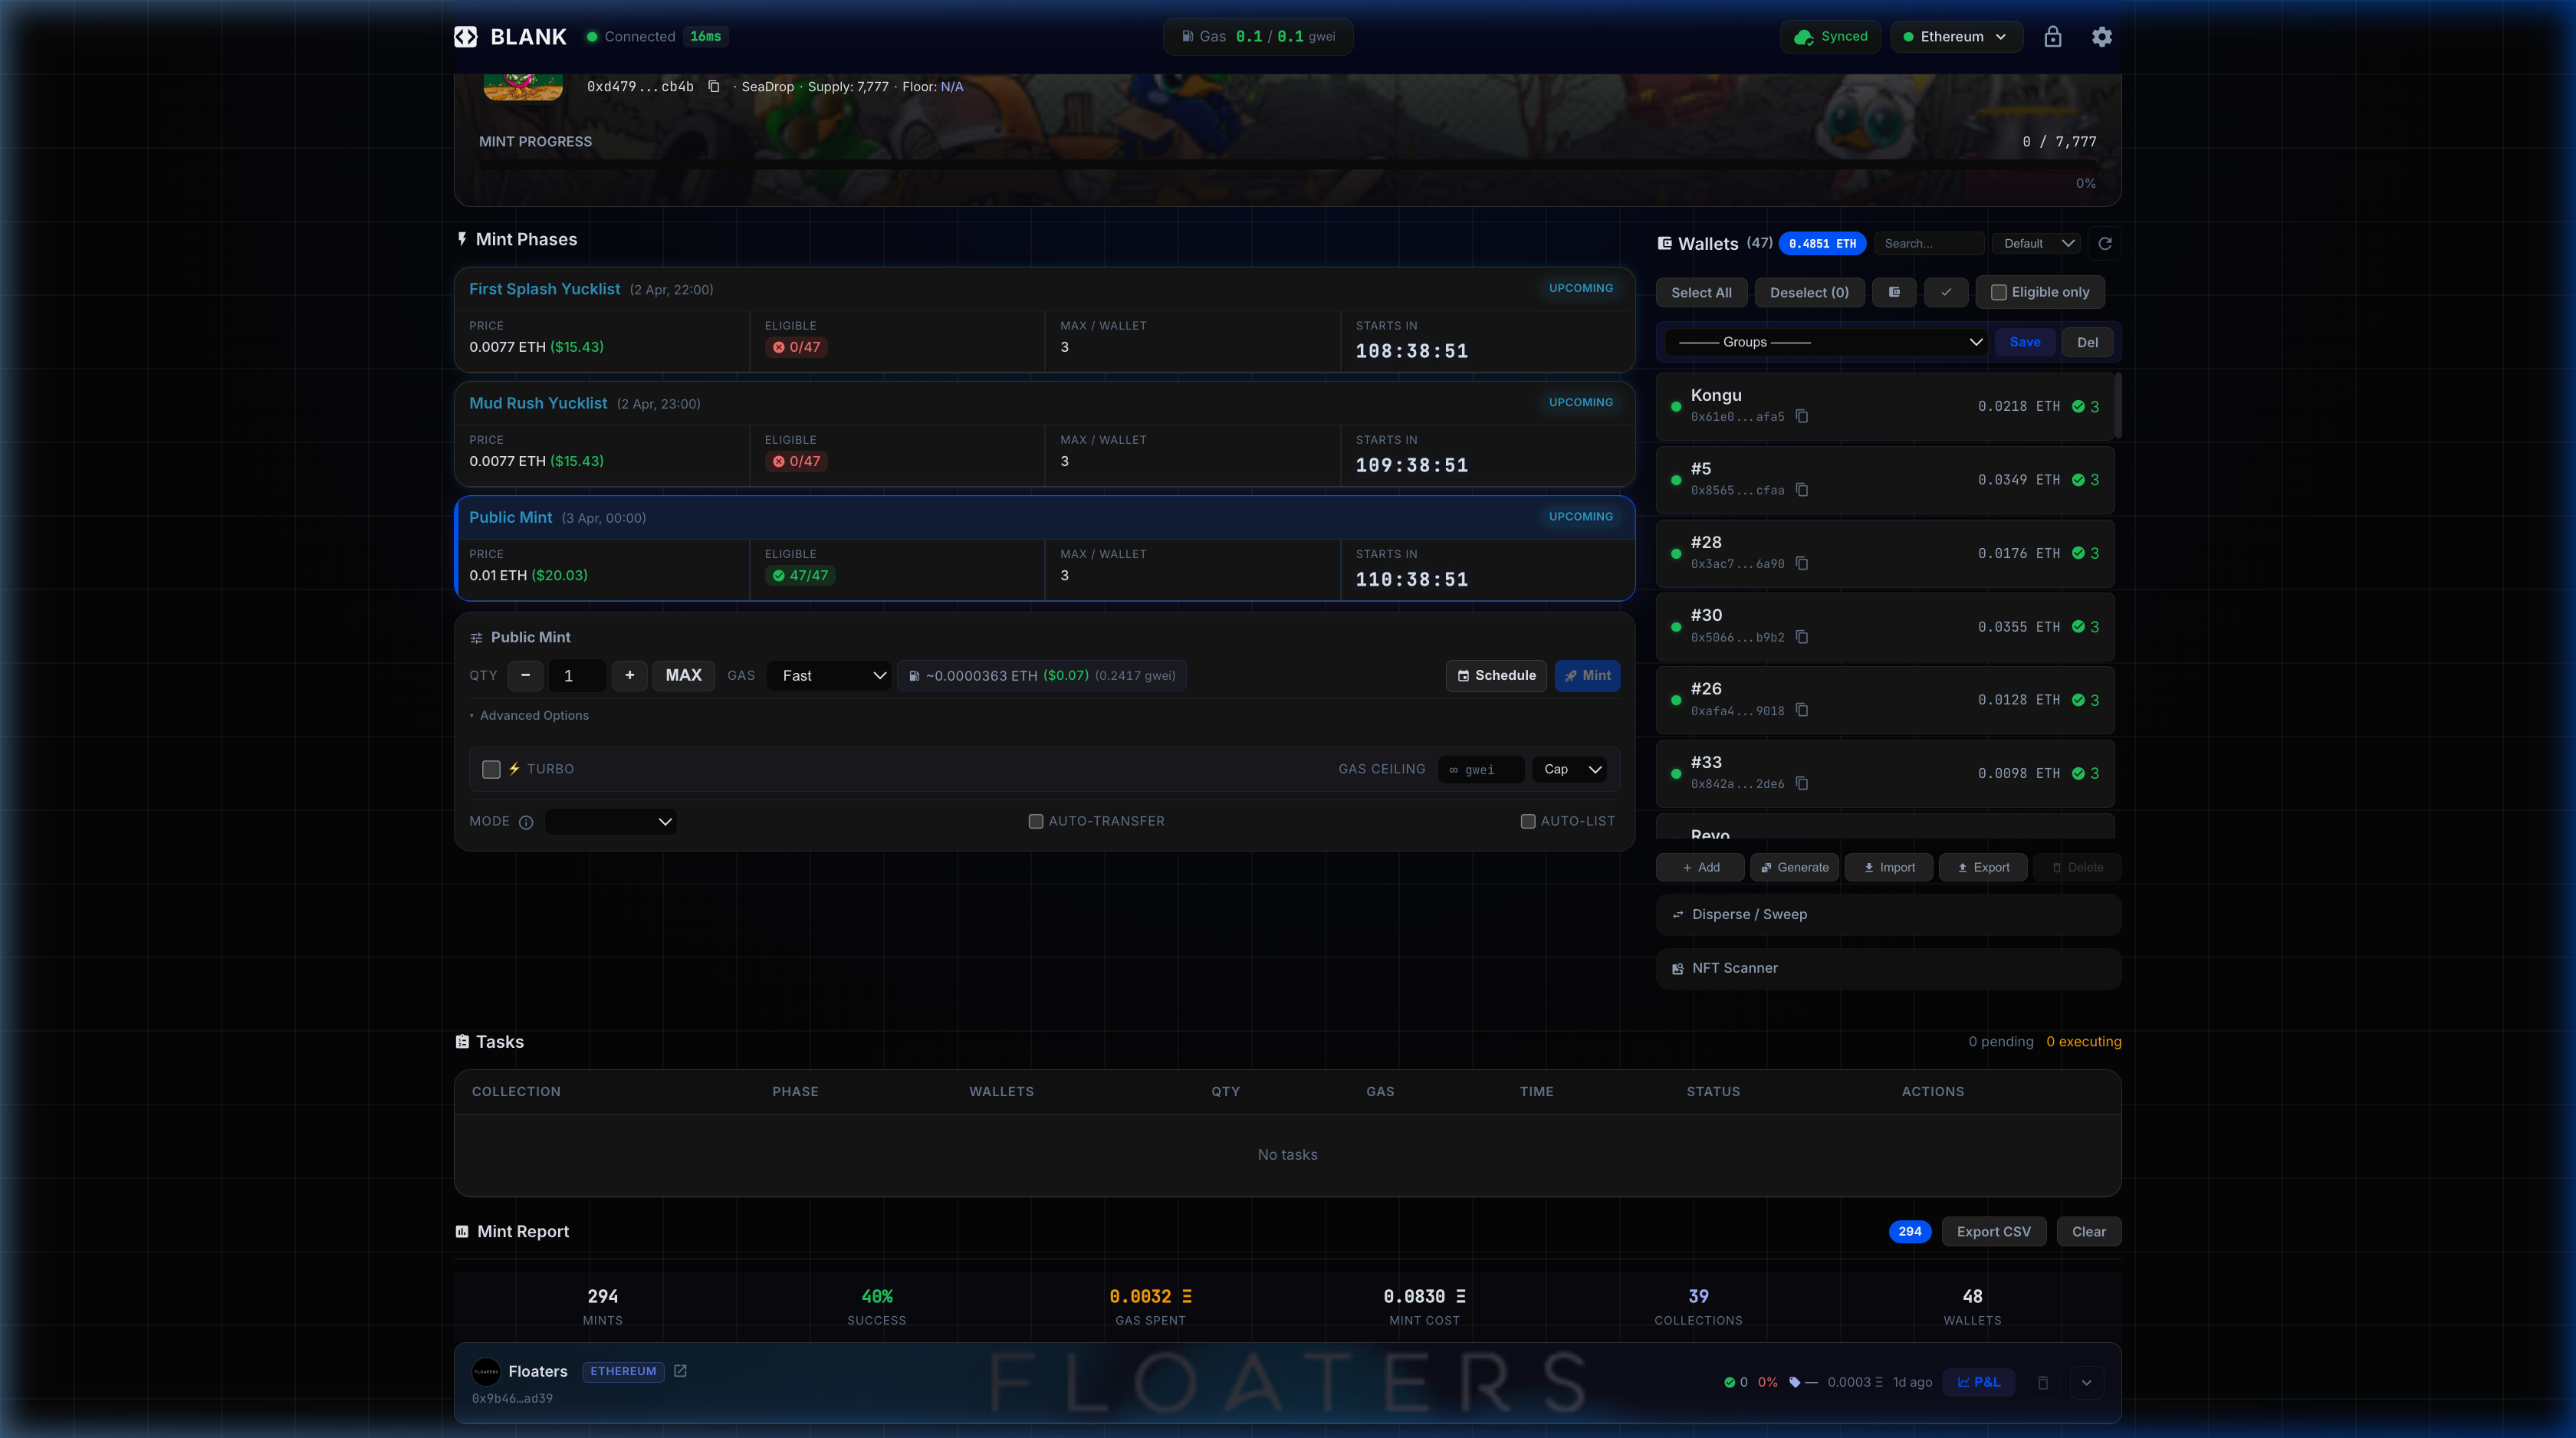
Task: Copy the contract address 0xd479...cb4b
Action: (714, 87)
